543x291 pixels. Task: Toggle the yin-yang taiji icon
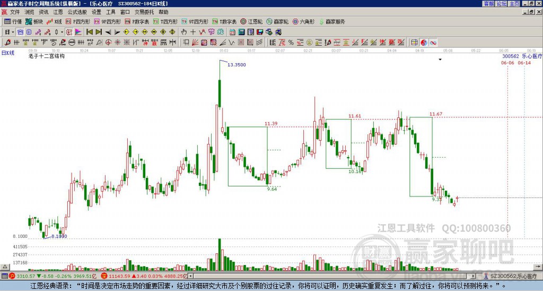coord(424,42)
